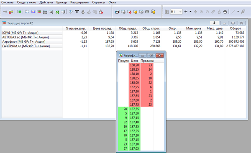
Task: Open the Сервисы menu
Action: [99, 2]
